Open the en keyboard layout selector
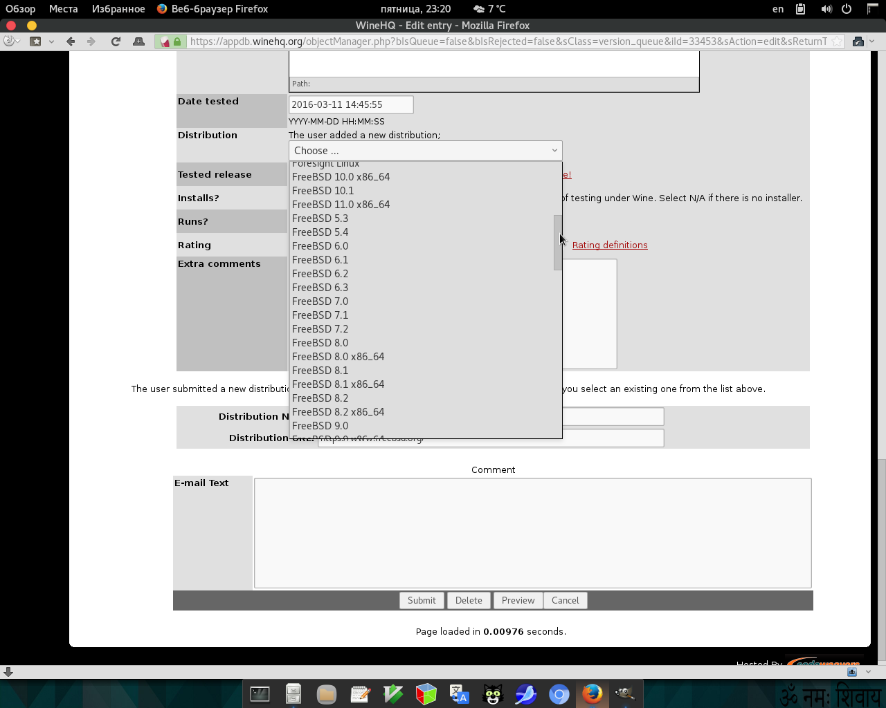Screen dimensions: 886x708 (778, 9)
